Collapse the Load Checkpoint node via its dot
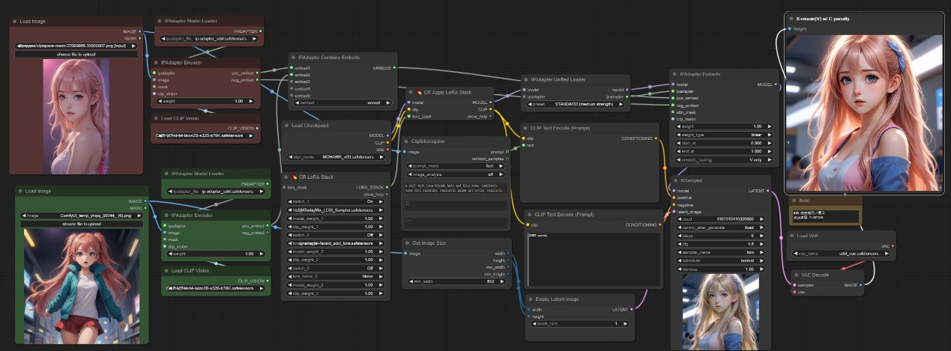Screen dimensions: 951x351 point(287,126)
